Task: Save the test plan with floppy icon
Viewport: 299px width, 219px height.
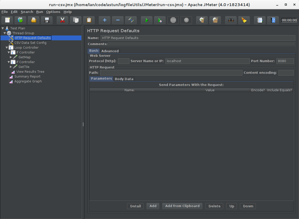Action: click(x=47, y=20)
